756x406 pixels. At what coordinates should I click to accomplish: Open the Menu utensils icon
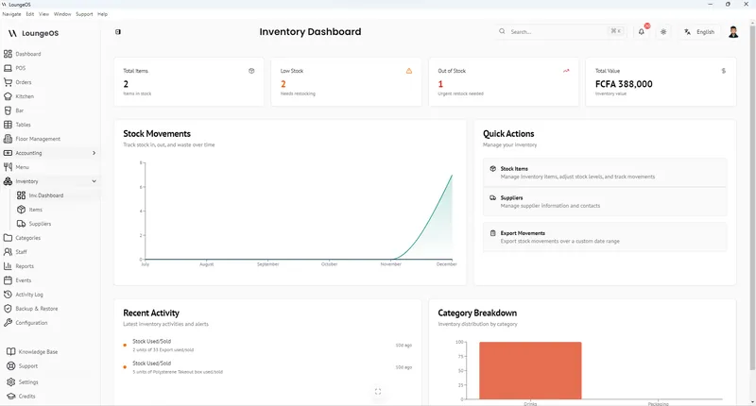[8, 167]
